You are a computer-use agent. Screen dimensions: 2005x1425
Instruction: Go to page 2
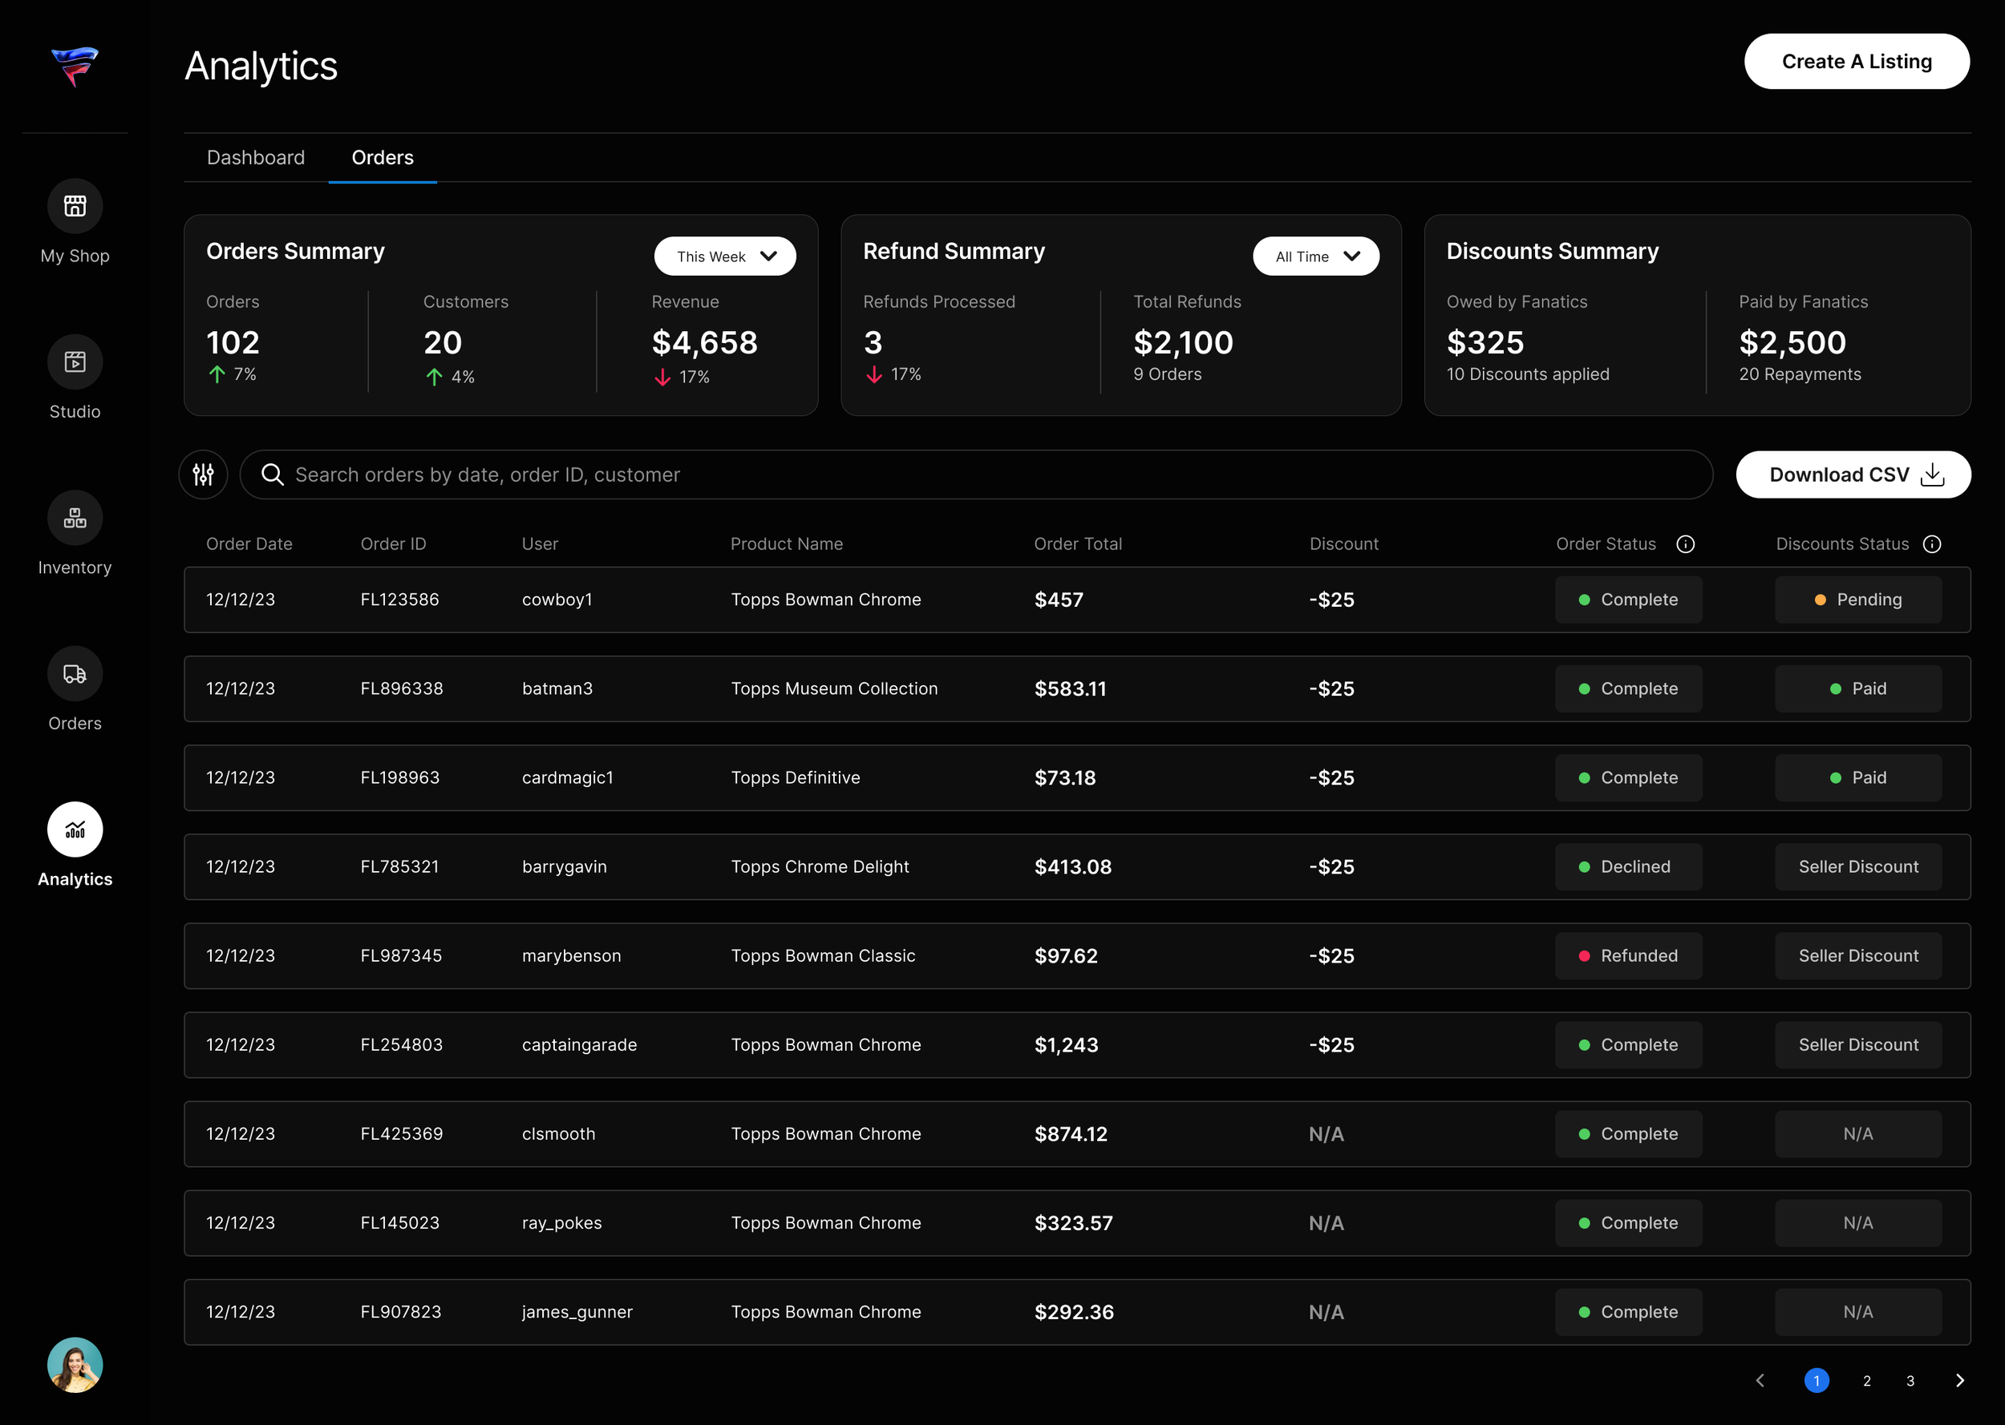pyautogui.click(x=1866, y=1380)
